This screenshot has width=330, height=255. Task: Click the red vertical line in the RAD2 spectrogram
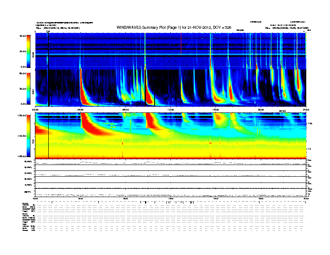coord(181,44)
